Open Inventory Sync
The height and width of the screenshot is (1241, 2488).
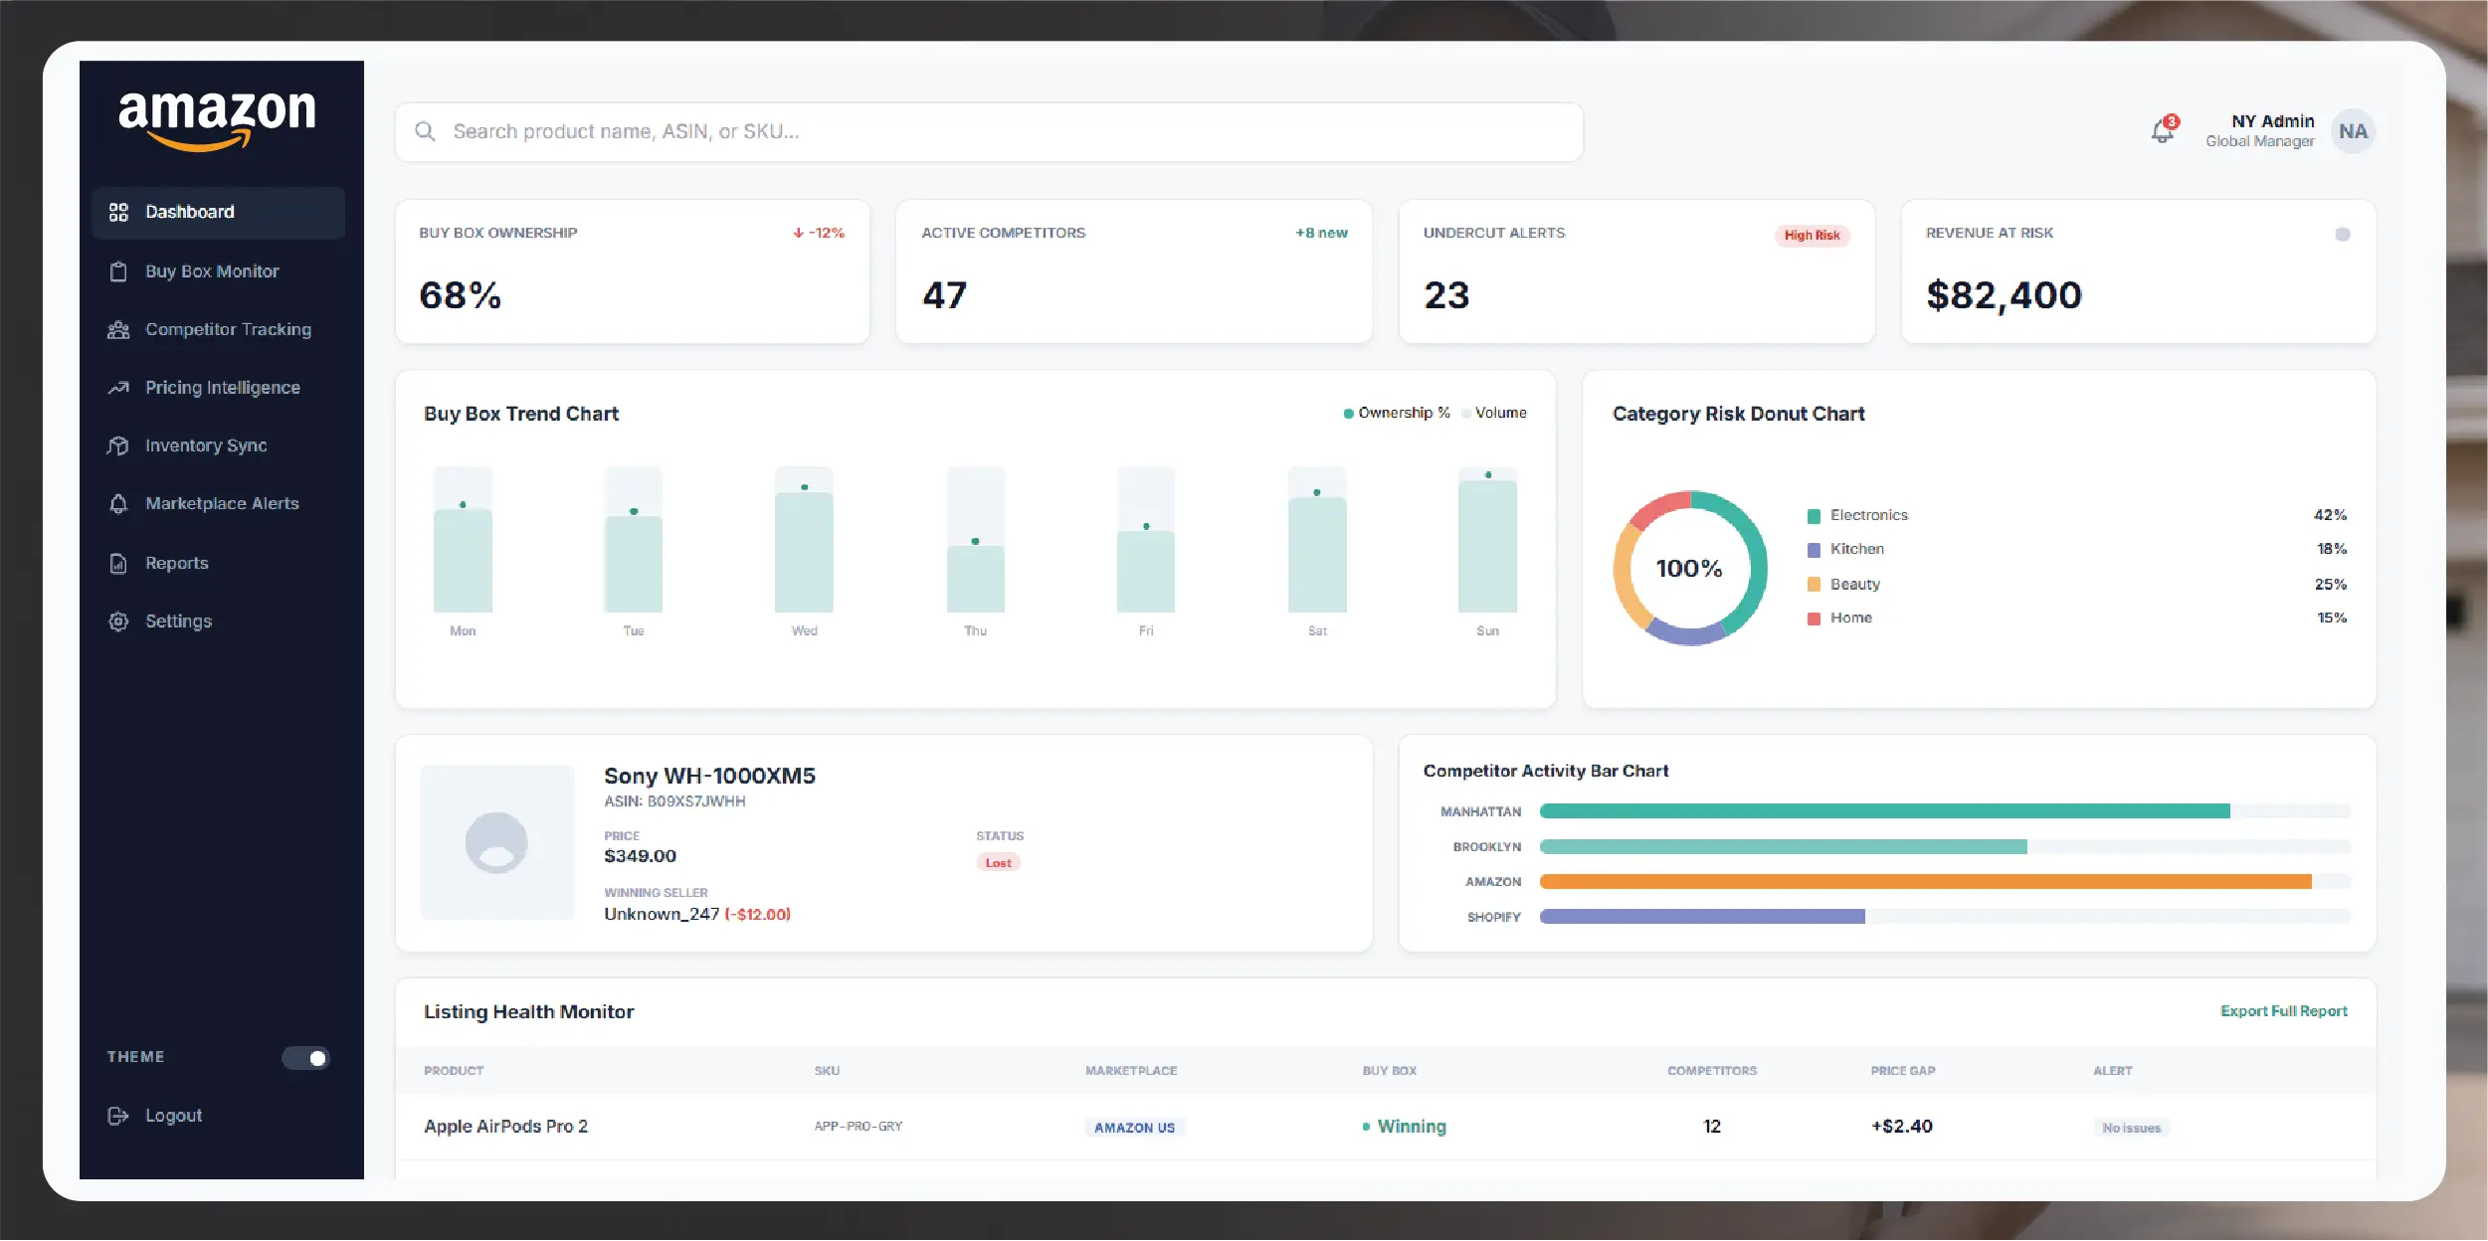[x=206, y=445]
